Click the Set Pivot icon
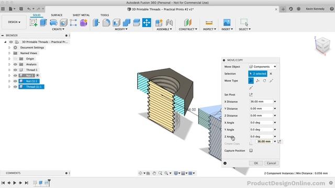335x188 pixels. (251, 95)
